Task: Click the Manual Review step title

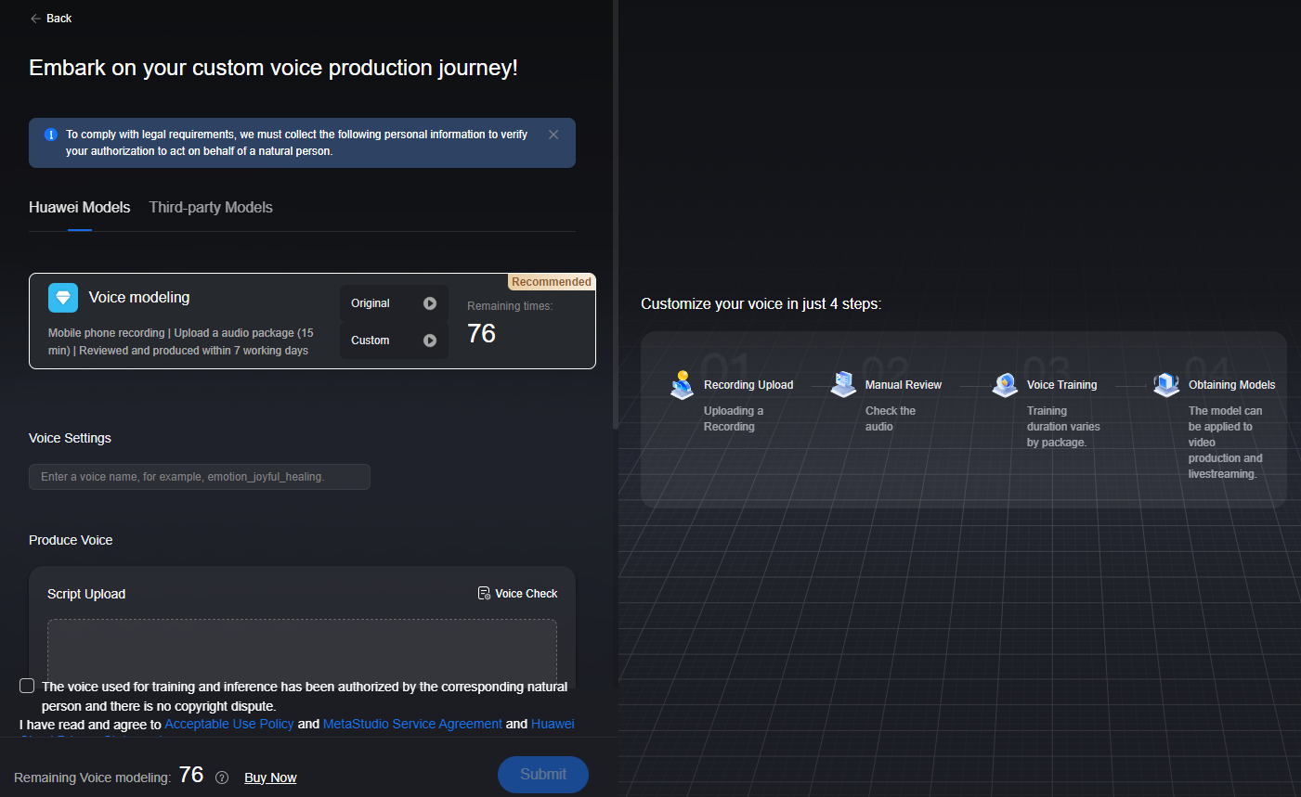Action: point(904,385)
